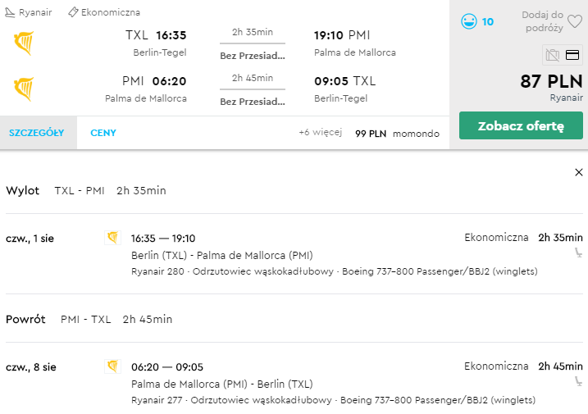Image resolution: width=588 pixels, height=414 pixels.
Task: Open the SZCZEGÓŁY tab
Action: [36, 133]
